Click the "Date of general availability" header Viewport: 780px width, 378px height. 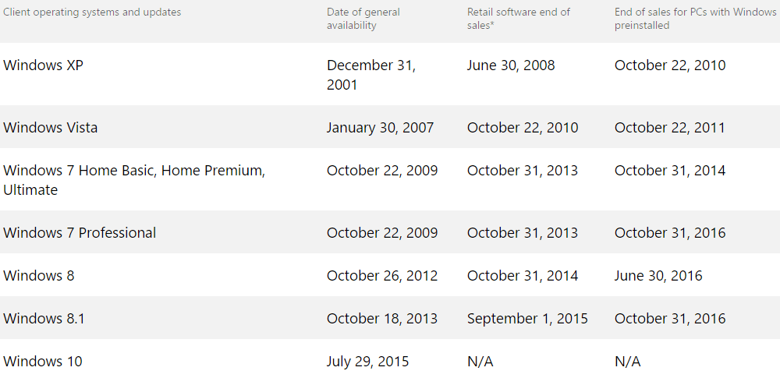[363, 19]
